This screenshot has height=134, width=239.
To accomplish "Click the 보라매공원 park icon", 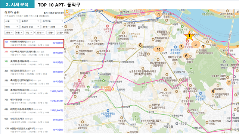I will [104, 81].
